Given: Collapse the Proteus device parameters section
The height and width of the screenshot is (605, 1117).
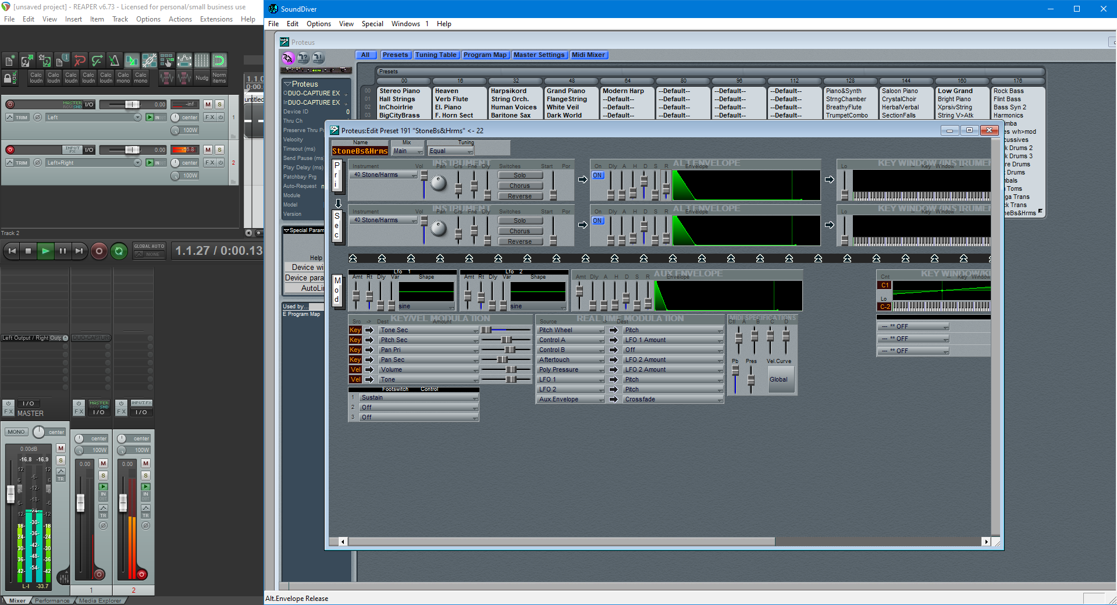Looking at the screenshot, I should coord(287,84).
